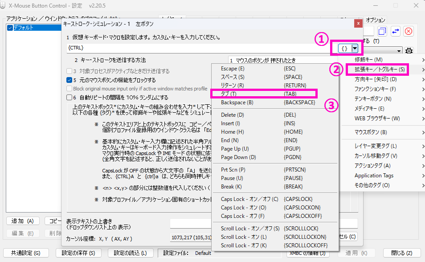425x262 pixels.
Task: Toggle 自動リピートの間隔を10%ランダムにする checkbox
Action: (69, 98)
